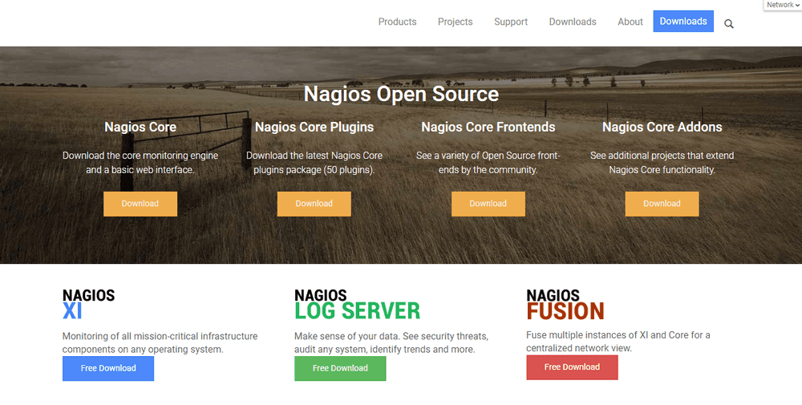
Task: Click Free Download for Nagios XI
Action: (108, 368)
